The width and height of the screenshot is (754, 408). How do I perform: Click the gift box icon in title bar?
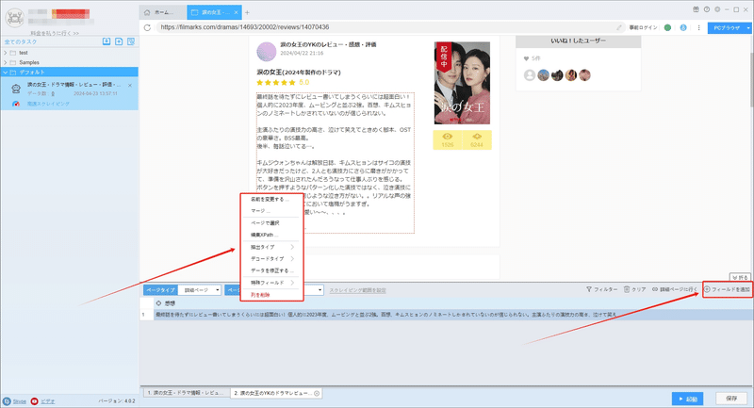click(696, 9)
